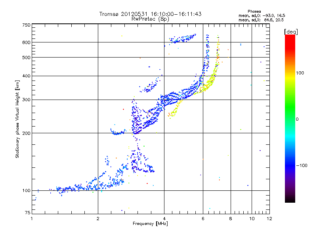Click the plot title 'Tromsø 20120531 16:10:00-16:11:43'

(150, 14)
